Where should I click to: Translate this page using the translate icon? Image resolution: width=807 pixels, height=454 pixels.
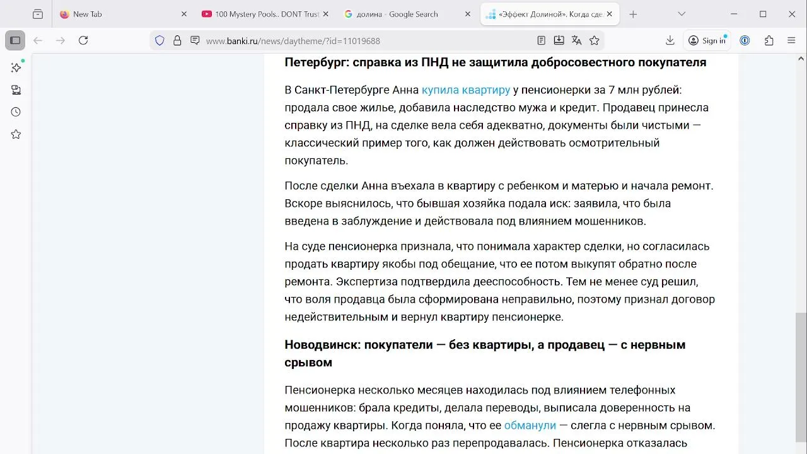point(576,40)
